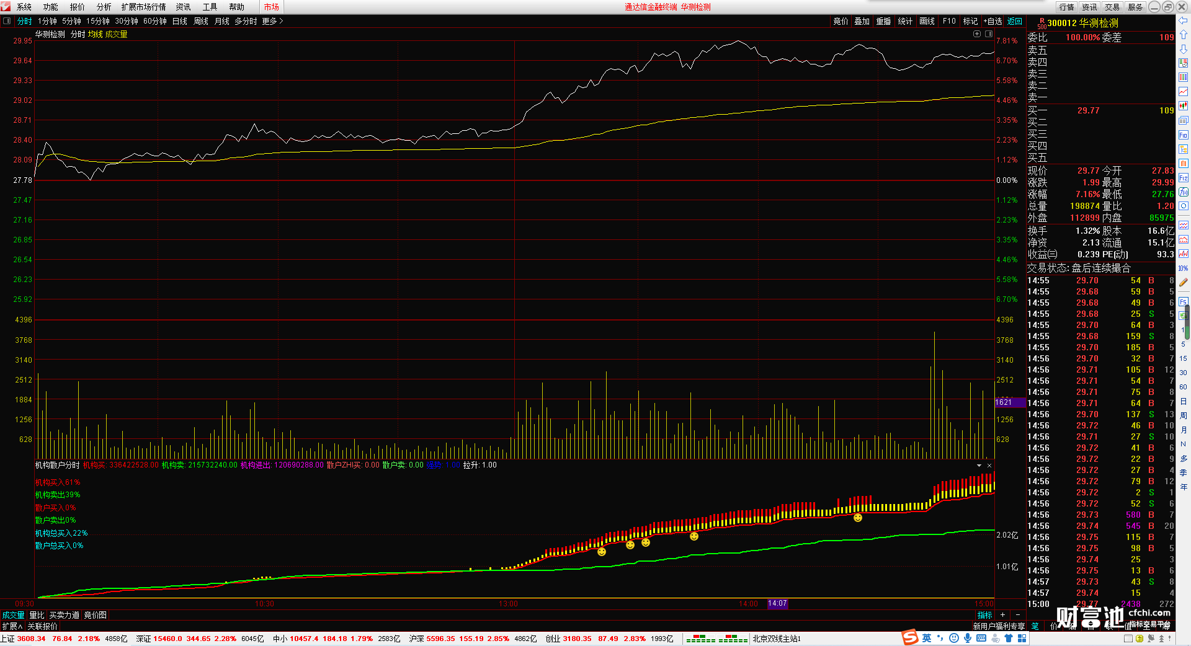Image resolution: width=1191 pixels, height=646 pixels.
Task: Click the orange document icon in sidebar
Action: [x=1183, y=163]
